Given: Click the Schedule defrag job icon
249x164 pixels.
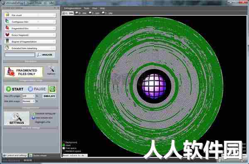Looking at the screenshot, I should pyautogui.click(x=33, y=114).
